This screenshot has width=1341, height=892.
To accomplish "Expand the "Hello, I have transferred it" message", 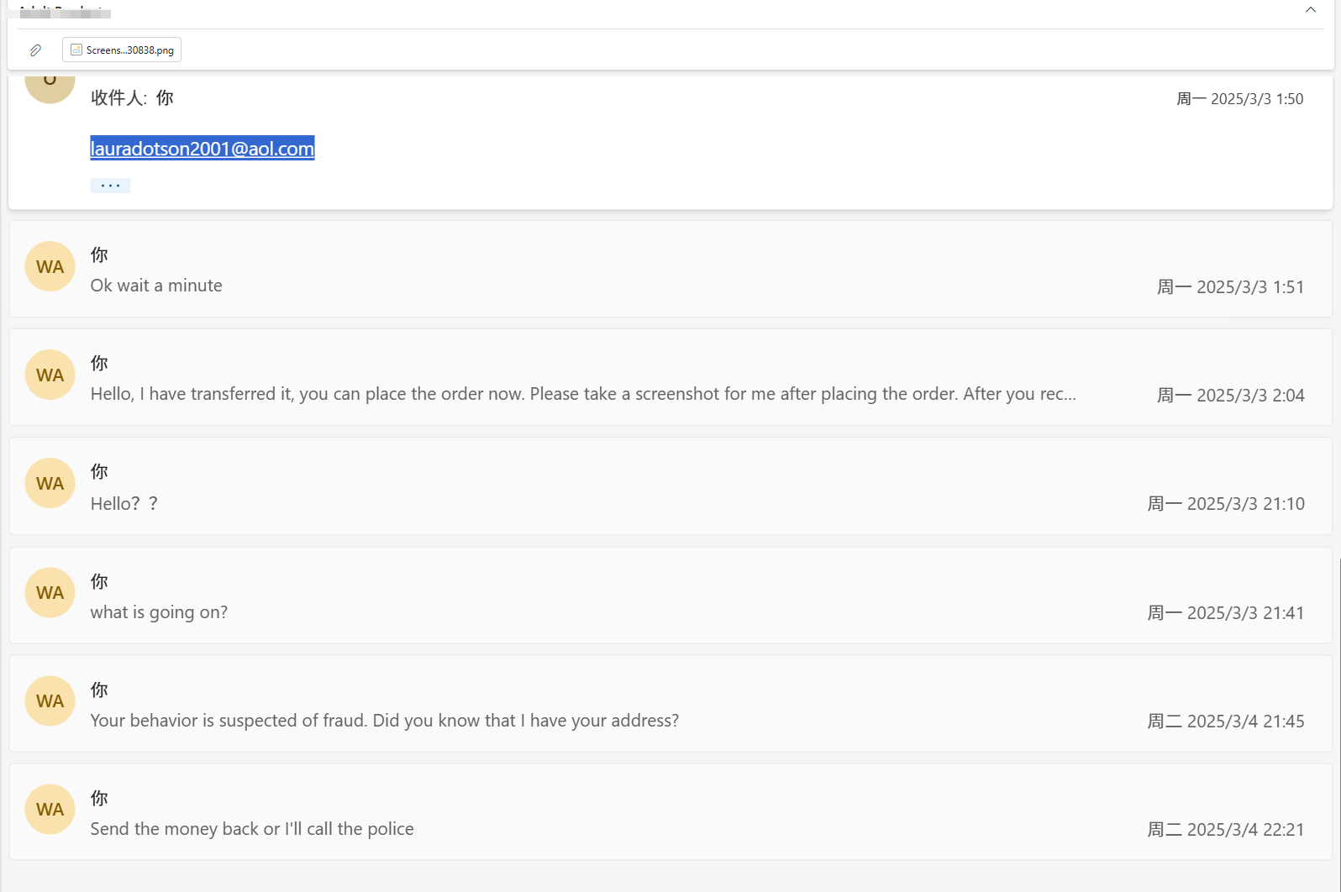I will [670, 377].
